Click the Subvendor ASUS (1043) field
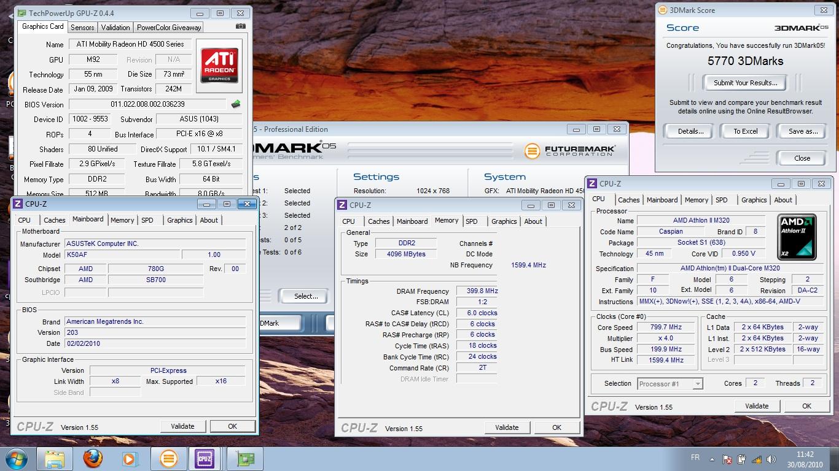The width and height of the screenshot is (839, 471). pyautogui.click(x=198, y=119)
